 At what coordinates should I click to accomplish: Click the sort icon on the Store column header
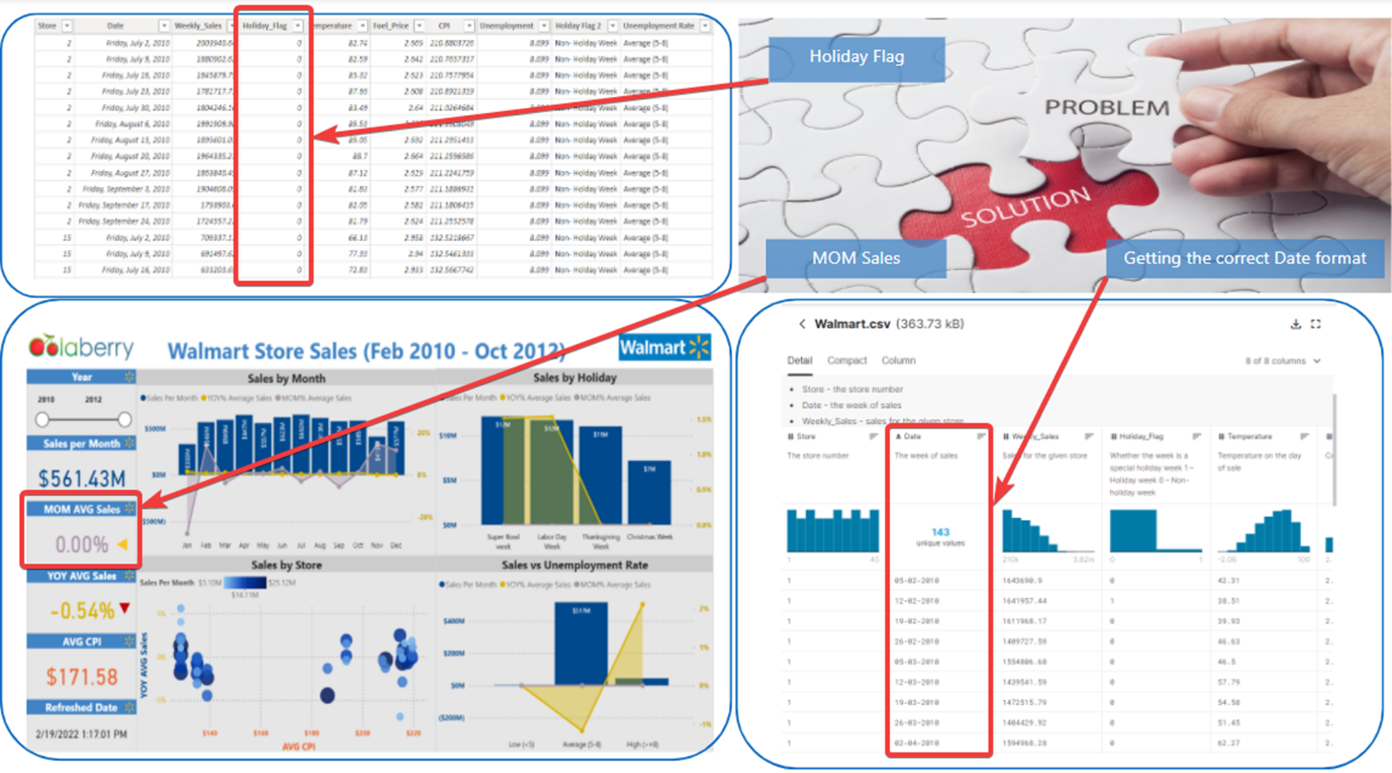click(873, 436)
